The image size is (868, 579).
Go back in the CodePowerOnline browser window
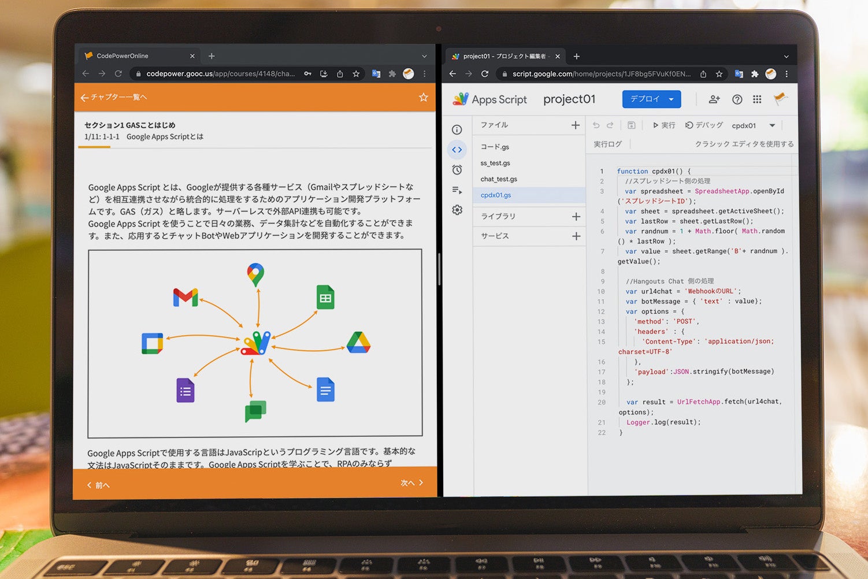pos(86,74)
